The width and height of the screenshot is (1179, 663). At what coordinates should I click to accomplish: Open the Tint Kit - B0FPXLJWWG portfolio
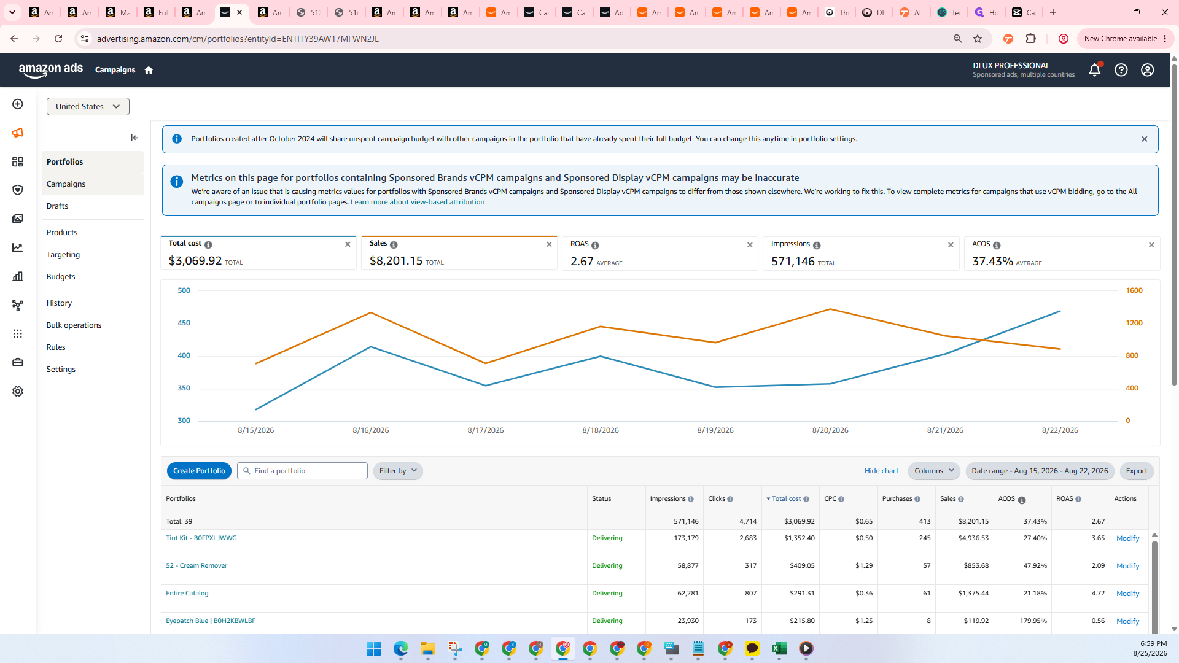[201, 538]
